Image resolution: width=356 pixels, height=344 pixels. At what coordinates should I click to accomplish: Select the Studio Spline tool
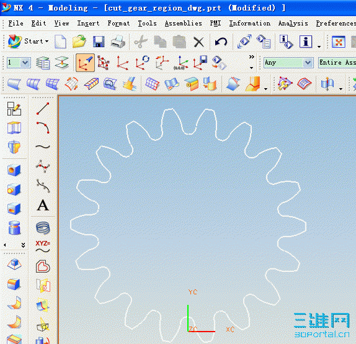coord(43,147)
